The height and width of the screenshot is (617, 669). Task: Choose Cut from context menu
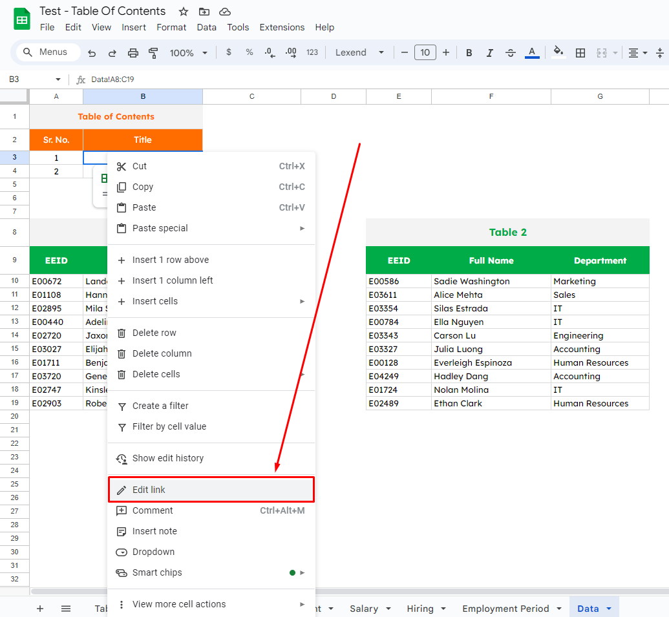coord(211,166)
